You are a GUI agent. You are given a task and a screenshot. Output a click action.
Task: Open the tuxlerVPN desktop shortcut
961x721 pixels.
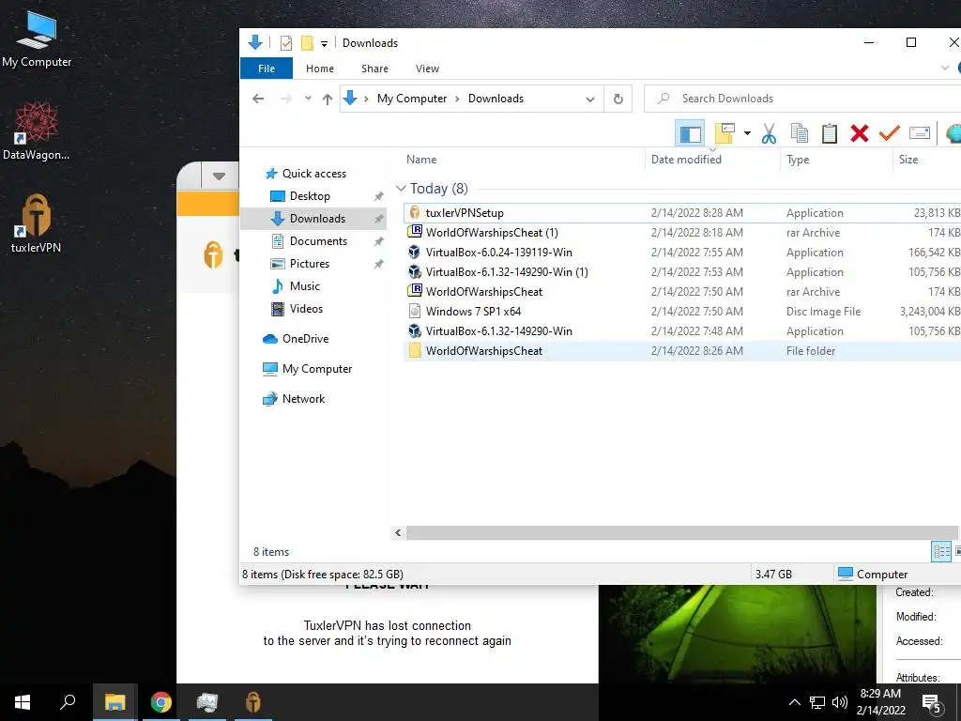pos(37,223)
